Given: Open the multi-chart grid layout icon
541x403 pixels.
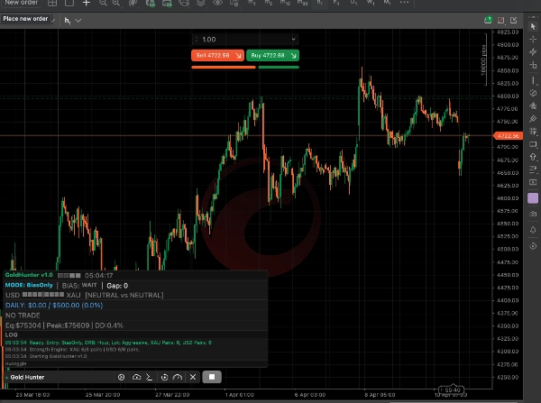Looking at the screenshot, I should click(x=52, y=3).
